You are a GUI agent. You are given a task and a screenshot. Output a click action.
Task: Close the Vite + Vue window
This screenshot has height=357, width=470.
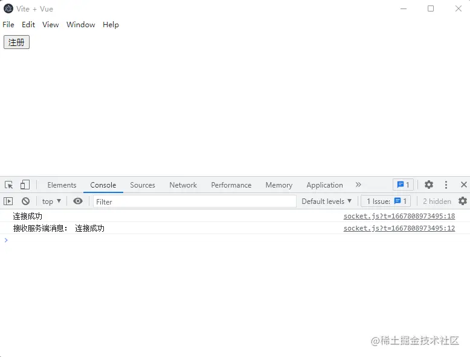point(459,8)
